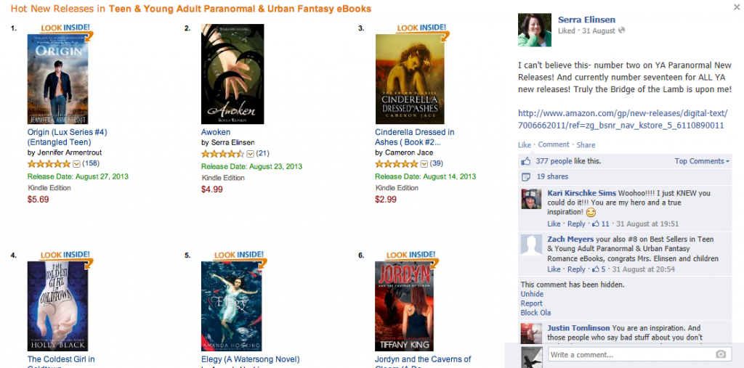Click the camera icon in the comment box
The width and height of the screenshot is (744, 368).
720,354
